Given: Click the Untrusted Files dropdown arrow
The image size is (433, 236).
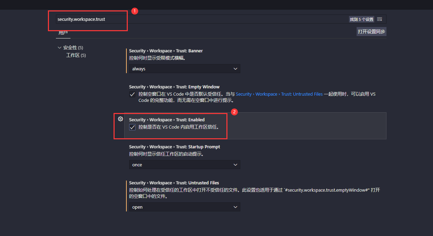Looking at the screenshot, I should 236,207.
